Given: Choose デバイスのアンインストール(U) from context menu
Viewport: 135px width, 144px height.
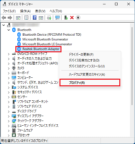Looking at the screenshot, I should coord(90,66).
